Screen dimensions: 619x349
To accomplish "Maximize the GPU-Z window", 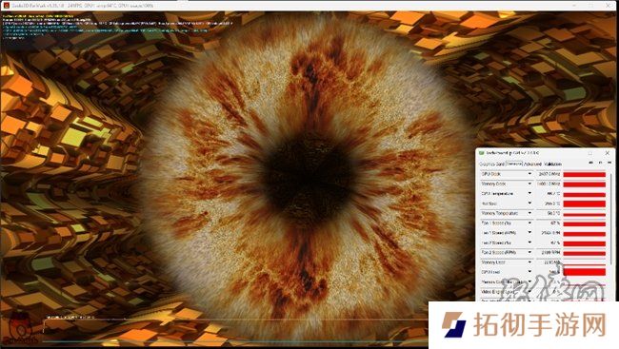I will (590, 153).
